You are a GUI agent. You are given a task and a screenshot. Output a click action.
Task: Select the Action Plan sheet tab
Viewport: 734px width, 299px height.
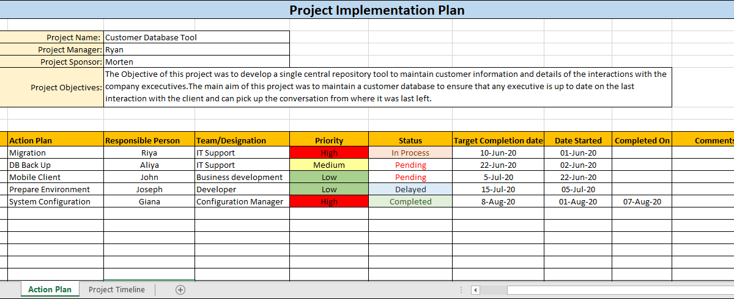(x=50, y=289)
